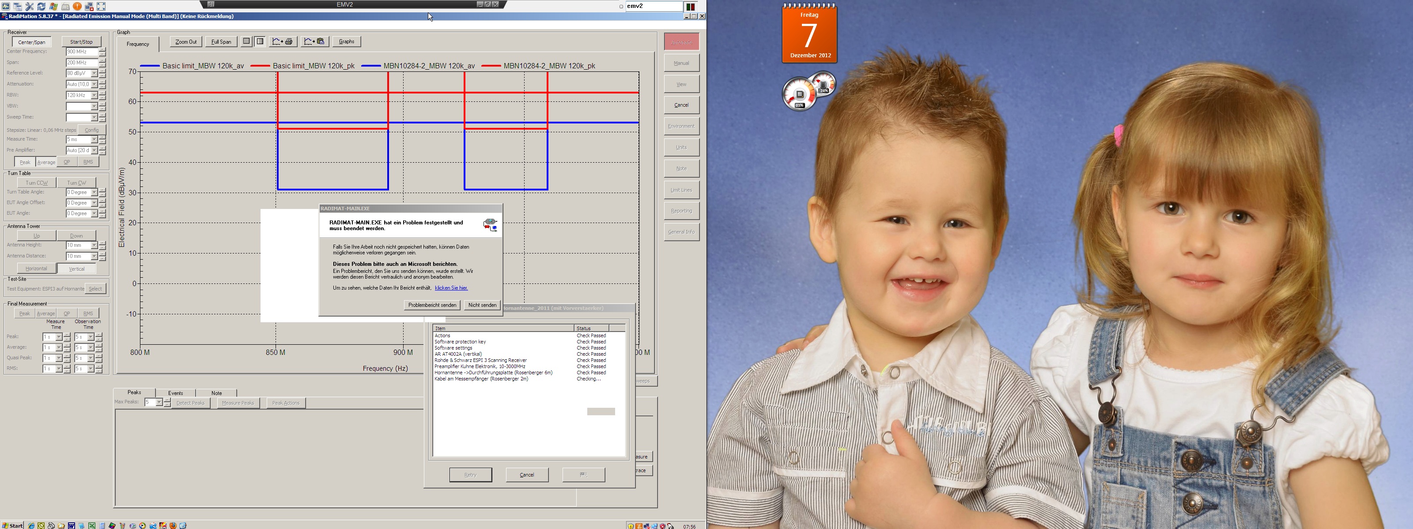The height and width of the screenshot is (529, 1413).
Task: Open the Antenna Height dropdown
Action: [x=94, y=246]
